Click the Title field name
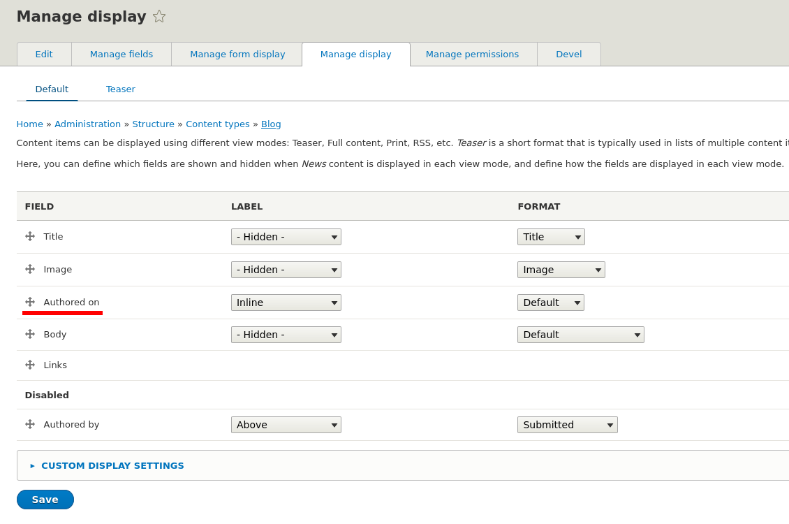This screenshot has height=524, width=789. pos(53,236)
